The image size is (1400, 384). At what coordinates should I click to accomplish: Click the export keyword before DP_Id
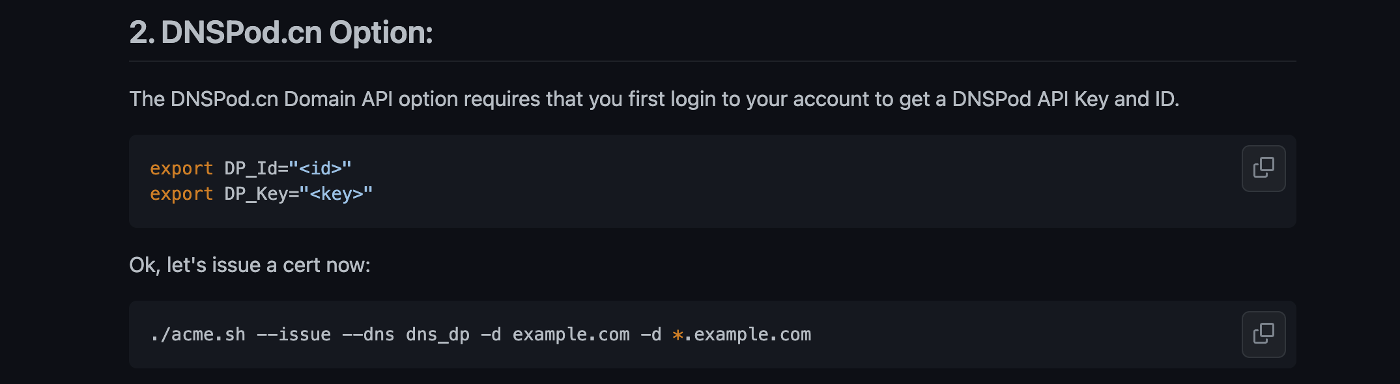[181, 169]
